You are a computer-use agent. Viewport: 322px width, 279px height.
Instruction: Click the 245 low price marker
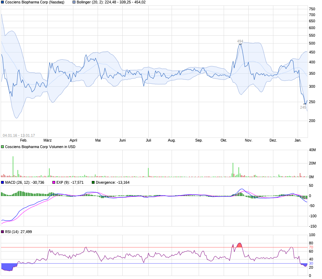pos(303,107)
